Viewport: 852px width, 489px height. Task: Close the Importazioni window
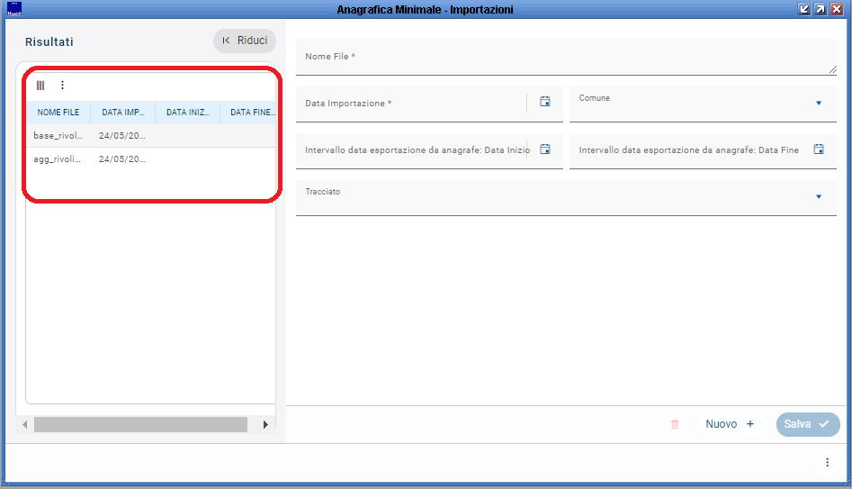click(837, 9)
